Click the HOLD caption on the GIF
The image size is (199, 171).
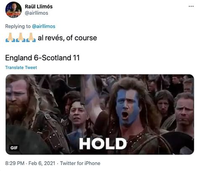click(x=103, y=144)
